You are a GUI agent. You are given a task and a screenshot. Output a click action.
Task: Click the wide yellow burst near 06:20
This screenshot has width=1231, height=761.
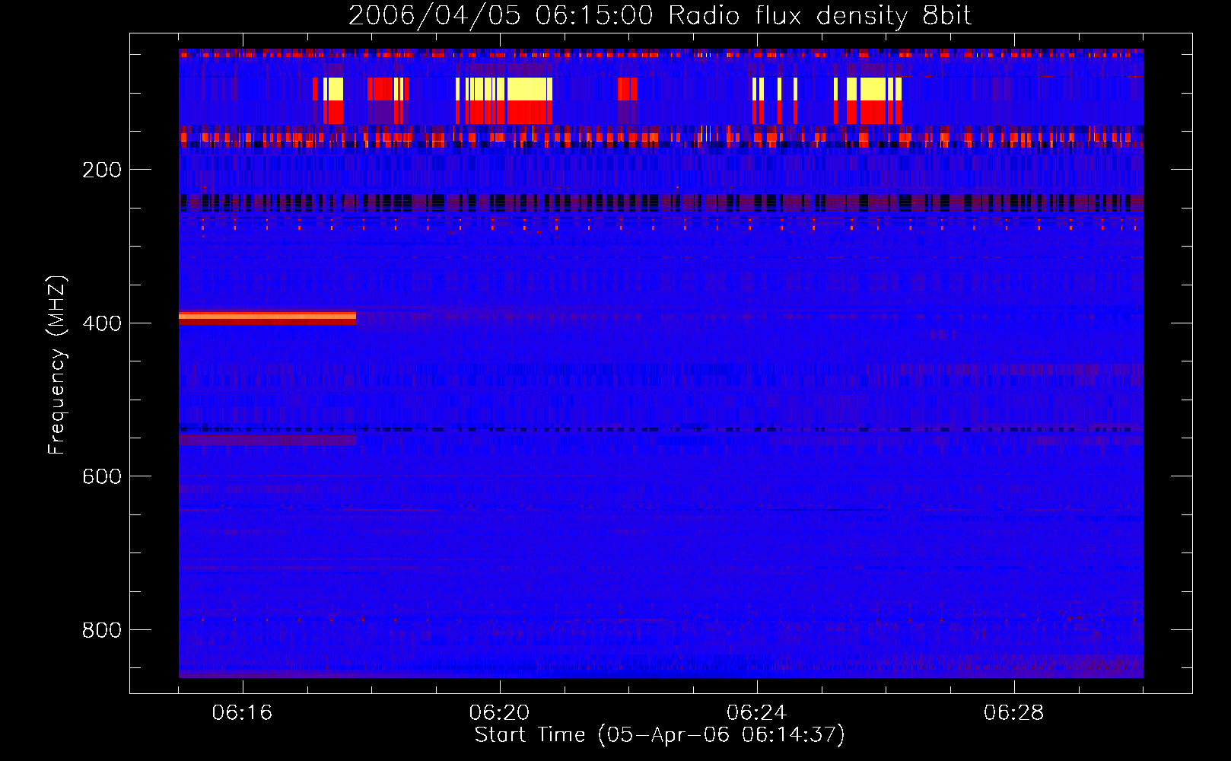528,89
